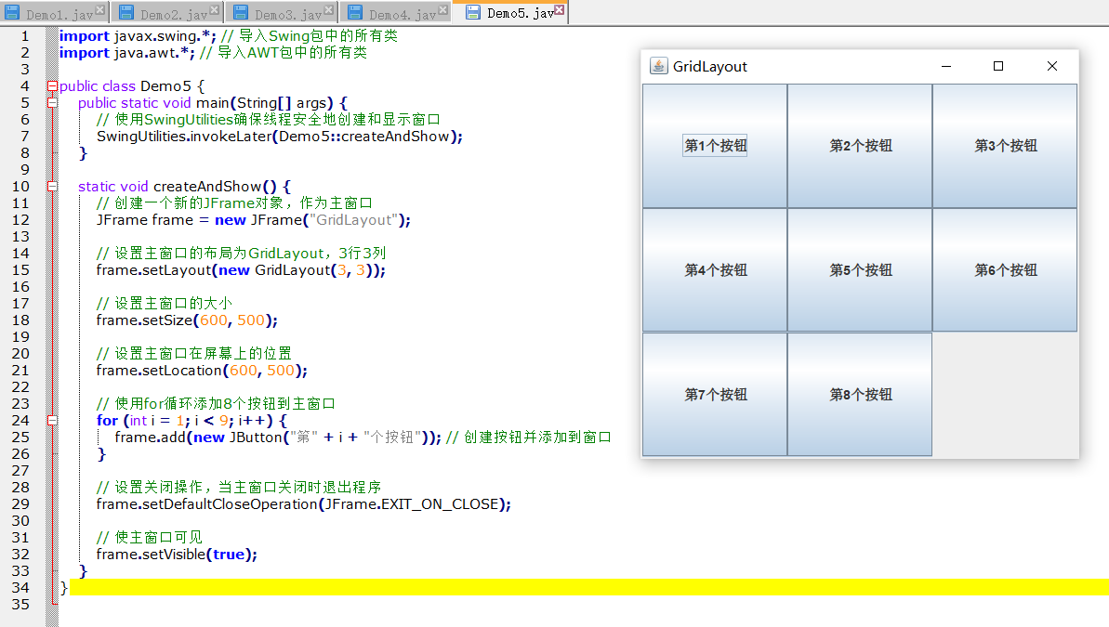Click the 第8个按钮 button

pos(860,395)
